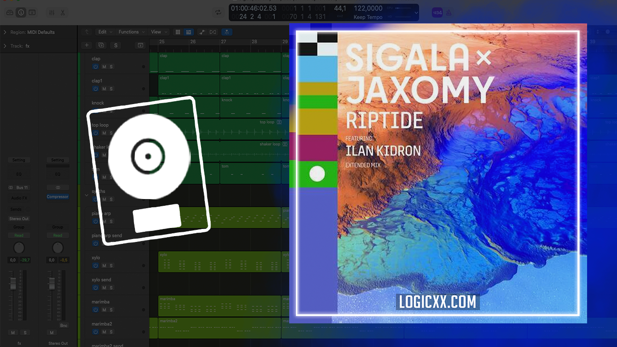Click the 01:00:46:02.53 time display
The height and width of the screenshot is (347, 617).
tap(254, 9)
